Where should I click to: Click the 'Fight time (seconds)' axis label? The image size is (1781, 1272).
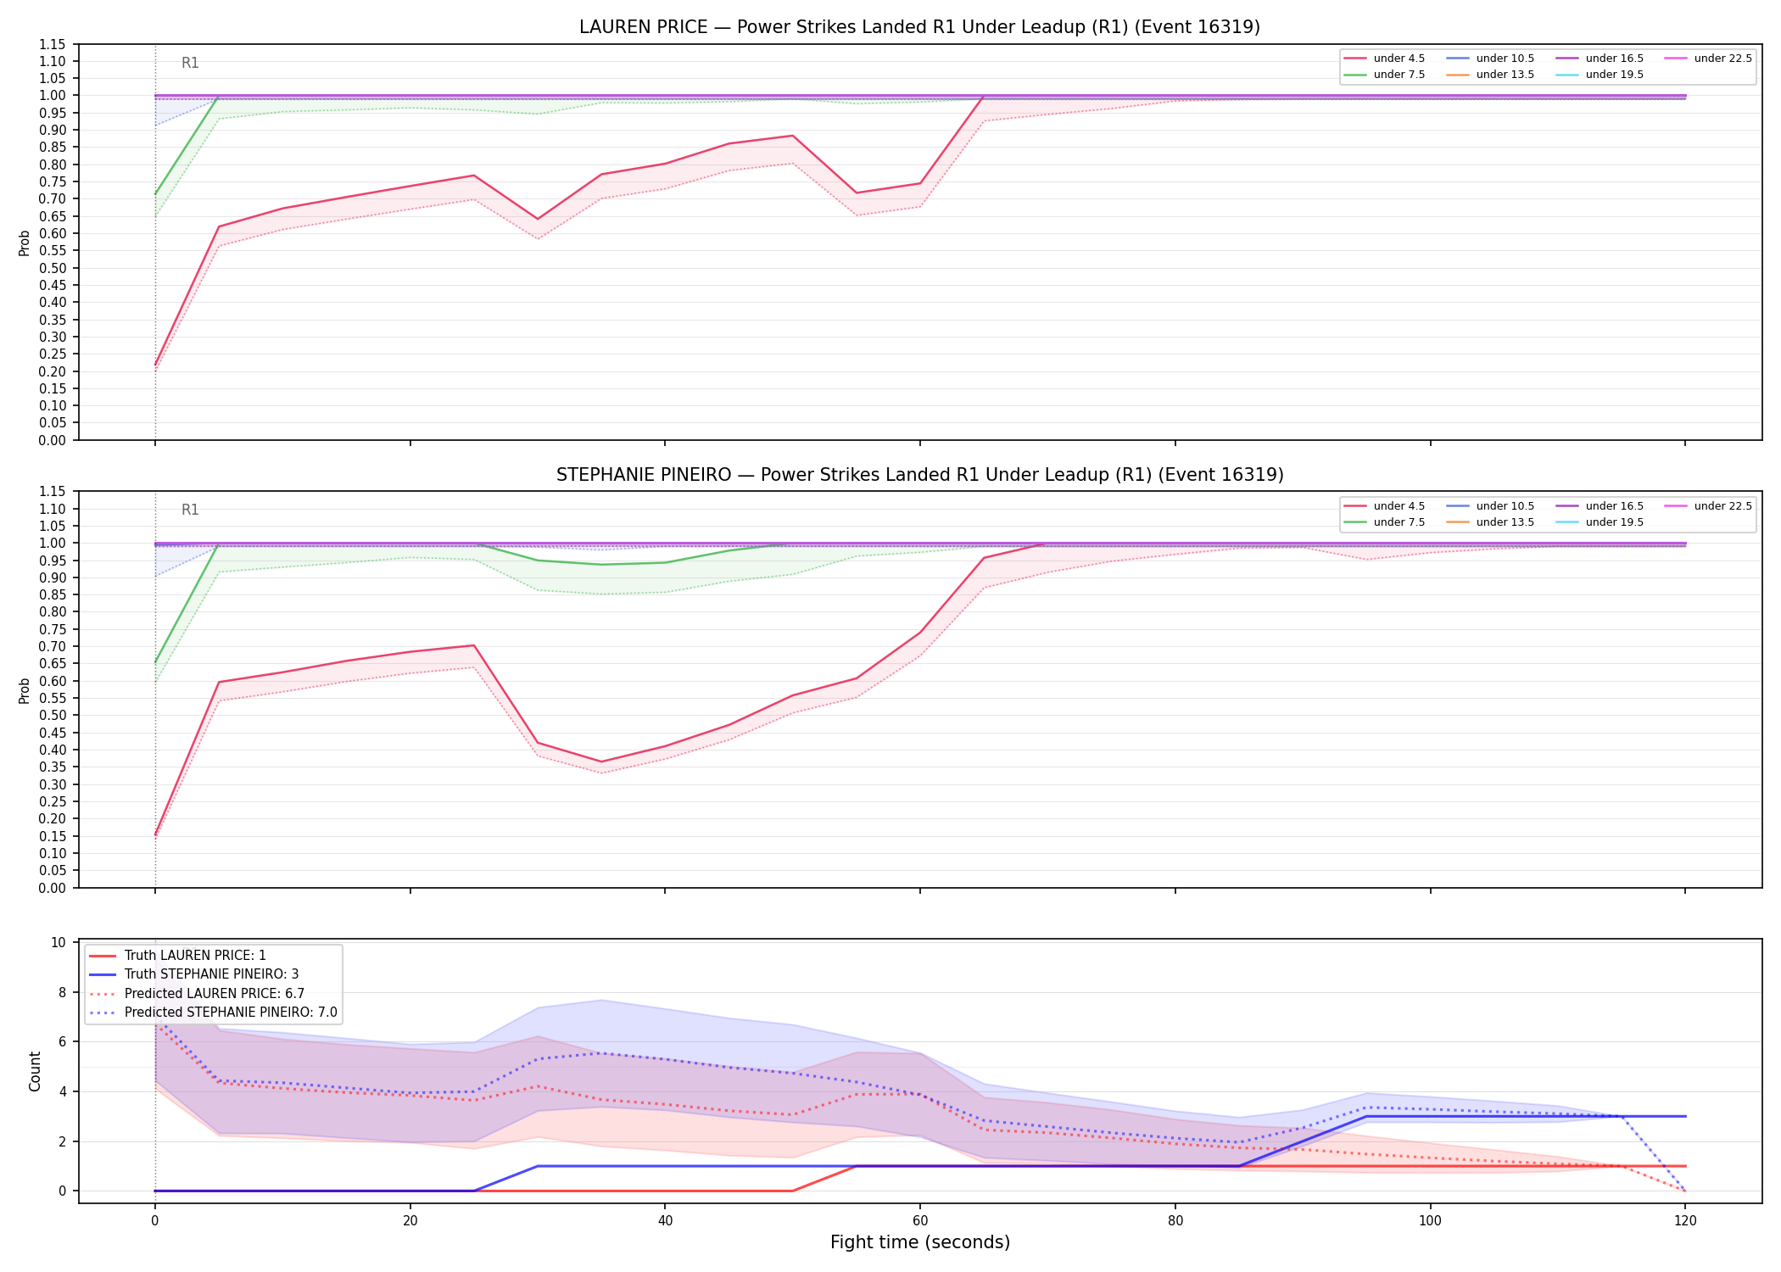(920, 1243)
